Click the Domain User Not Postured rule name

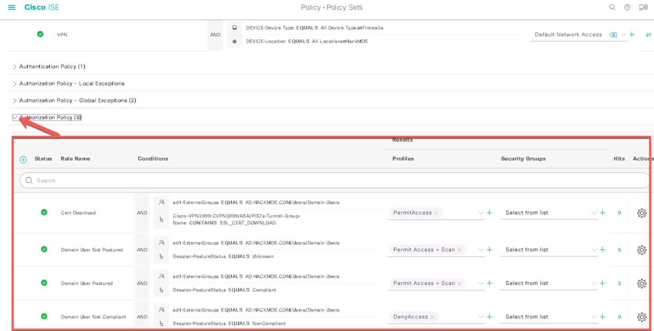tap(92, 250)
